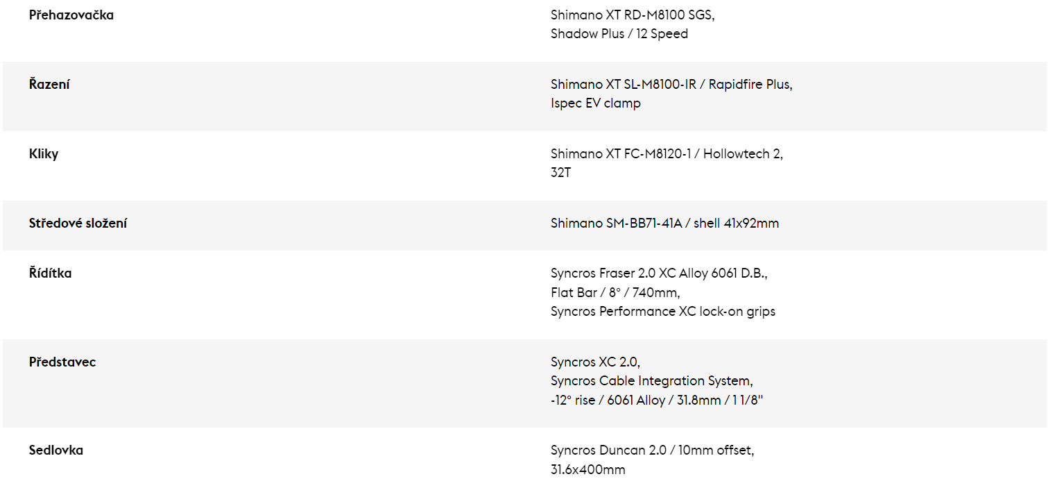Click the Řazení row label
The height and width of the screenshot is (497, 1048).
49,85
